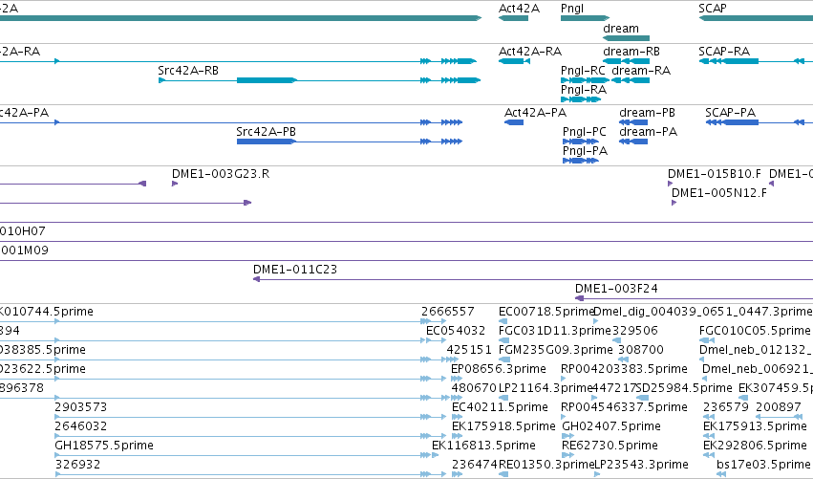
Task: Click the RE62730.5prime EST label
Action: 610,446
